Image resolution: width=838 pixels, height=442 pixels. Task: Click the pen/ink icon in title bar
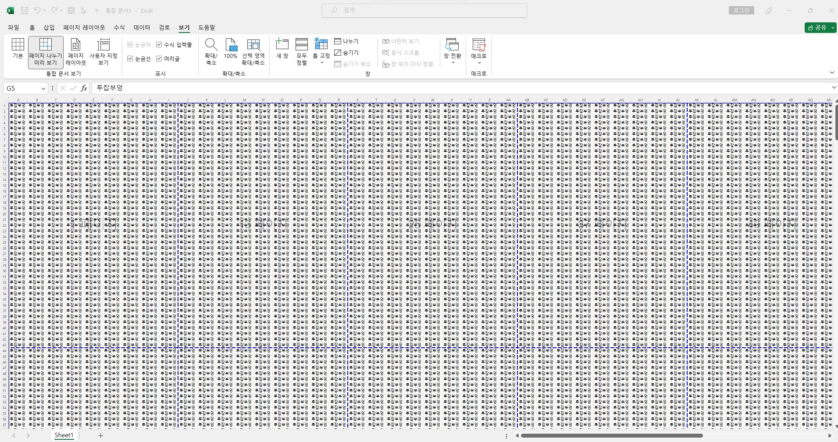(x=769, y=11)
